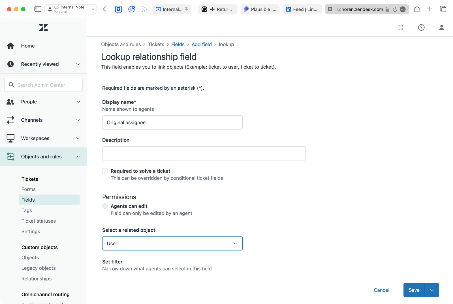Click the Workspaces monitor icon

coord(10,138)
